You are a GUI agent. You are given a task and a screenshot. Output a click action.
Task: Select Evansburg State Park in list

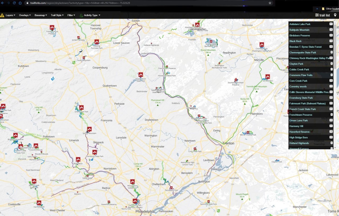[311, 98]
